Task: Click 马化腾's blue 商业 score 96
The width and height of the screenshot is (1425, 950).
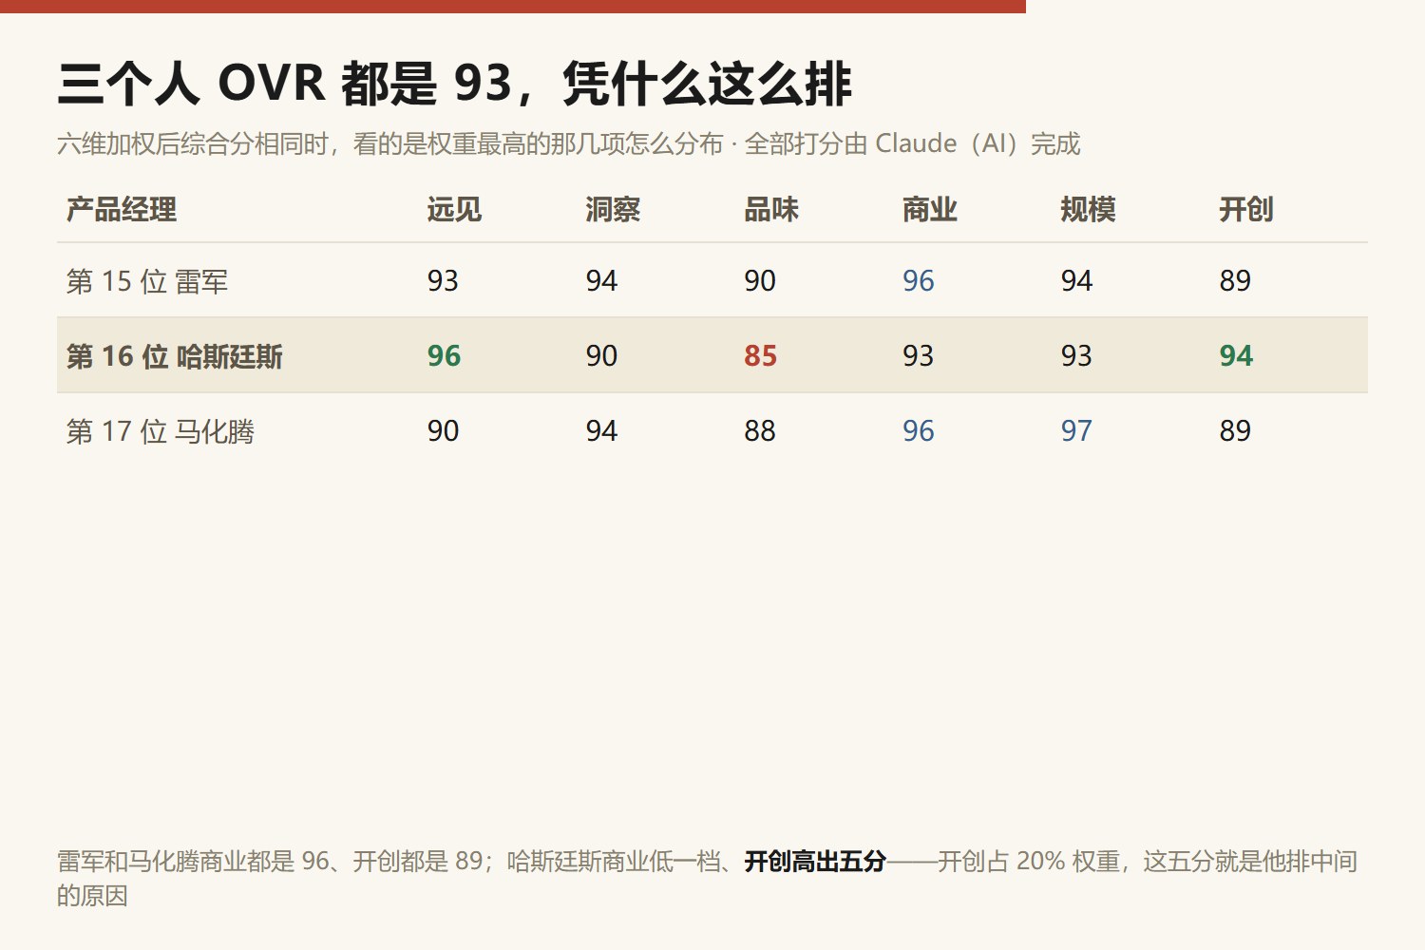Action: pyautogui.click(x=919, y=431)
